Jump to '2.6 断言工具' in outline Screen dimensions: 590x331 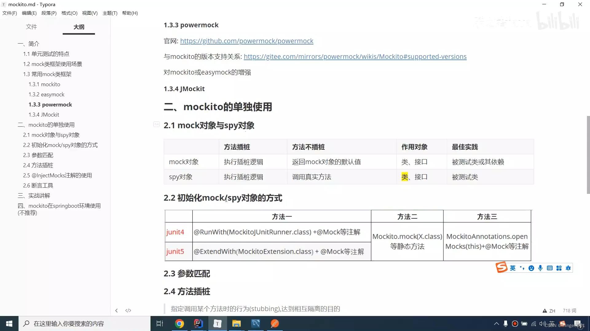click(38, 185)
